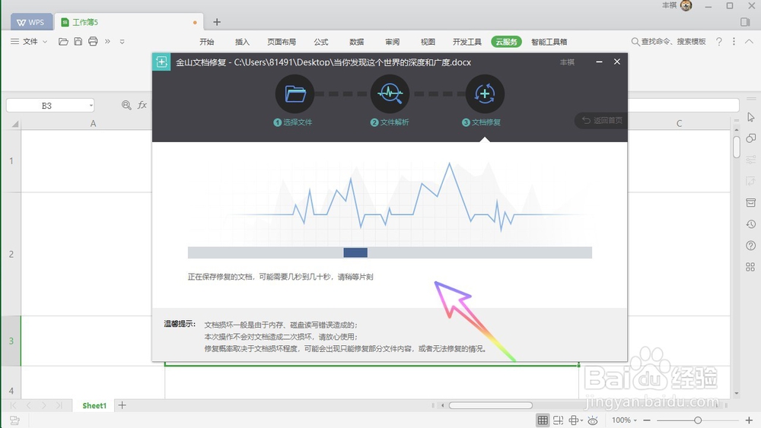This screenshot has width=761, height=428.
Task: Click the zoom out minus button
Action: [x=646, y=420]
